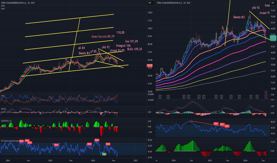The image size is (277, 163).
Task: Open the ninth earnings E marker from left
Action: (231, 97)
